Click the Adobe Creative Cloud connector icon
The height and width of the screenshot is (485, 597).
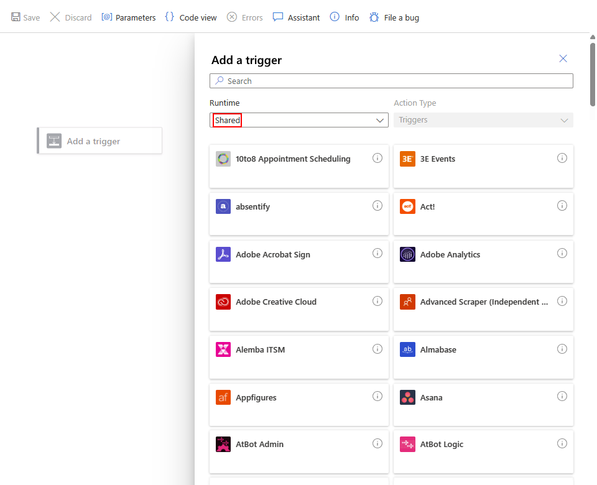point(223,302)
